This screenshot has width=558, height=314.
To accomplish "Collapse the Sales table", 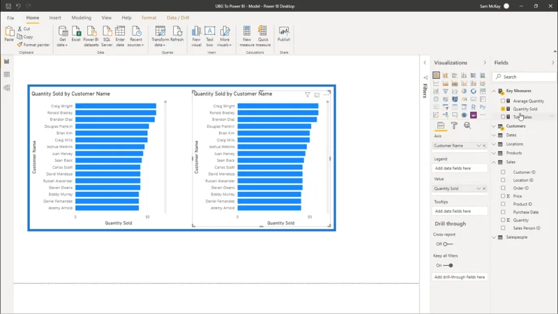I will pyautogui.click(x=494, y=162).
